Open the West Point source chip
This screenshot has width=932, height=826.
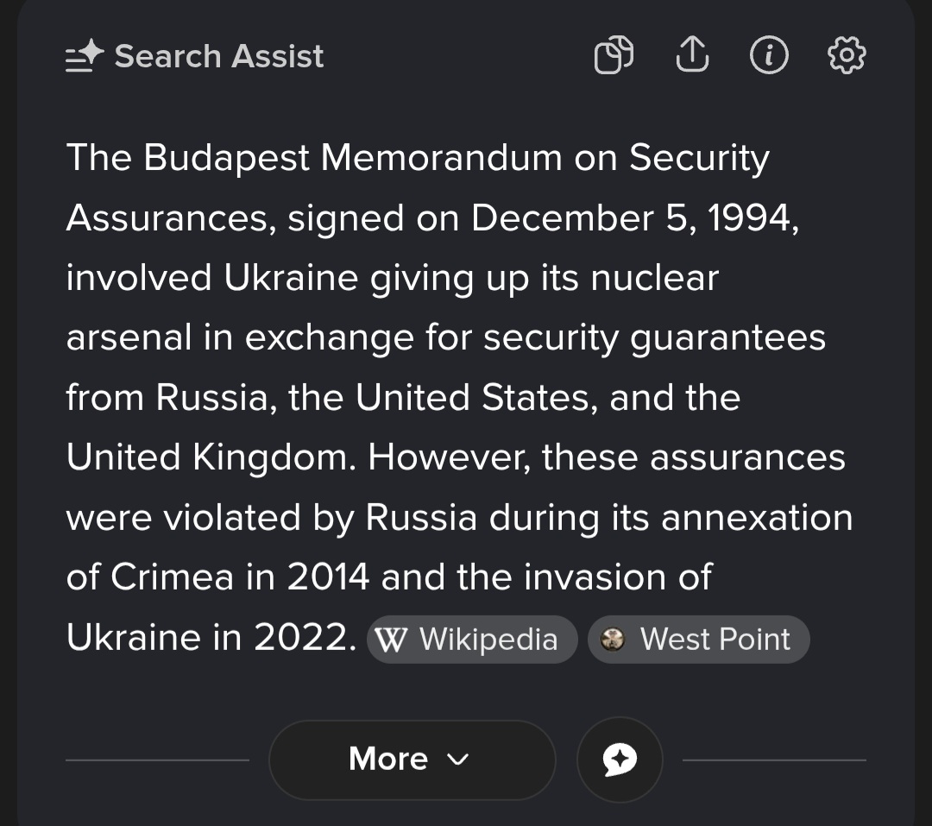pos(698,640)
